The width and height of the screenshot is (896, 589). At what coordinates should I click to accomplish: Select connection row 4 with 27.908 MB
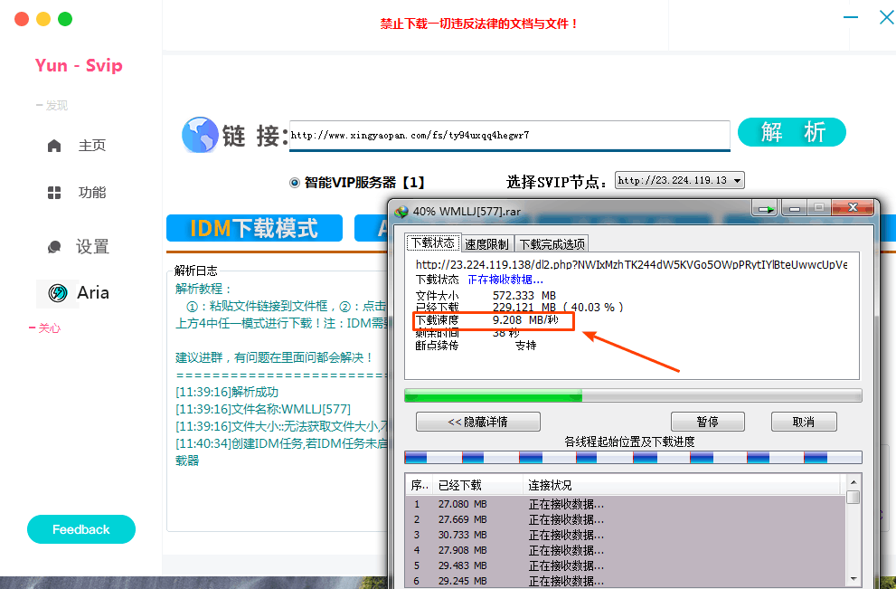tap(626, 550)
